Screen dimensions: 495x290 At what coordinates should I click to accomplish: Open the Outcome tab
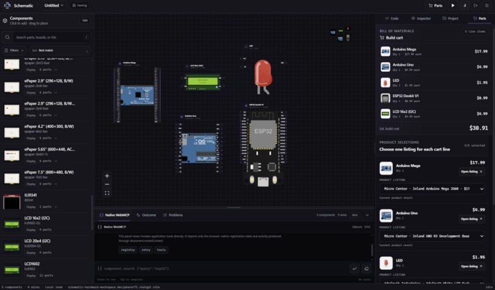click(x=146, y=215)
